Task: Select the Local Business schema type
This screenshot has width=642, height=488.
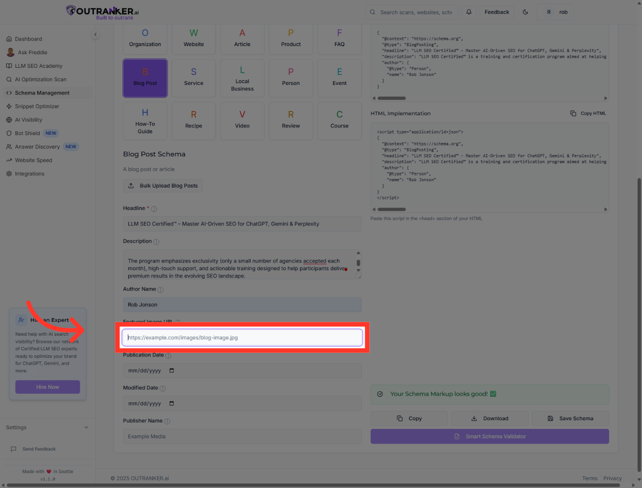Action: [242, 78]
